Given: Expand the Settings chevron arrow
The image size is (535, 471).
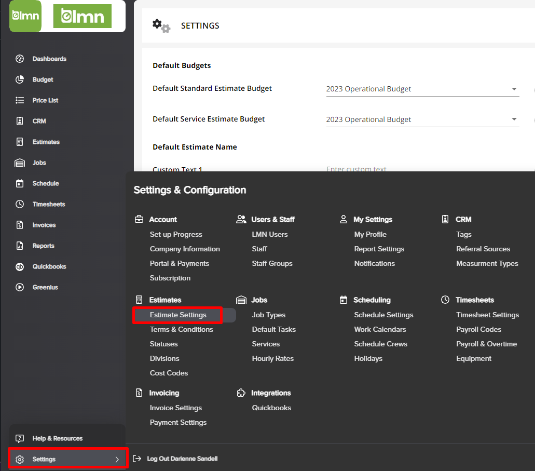Looking at the screenshot, I should pos(117,460).
